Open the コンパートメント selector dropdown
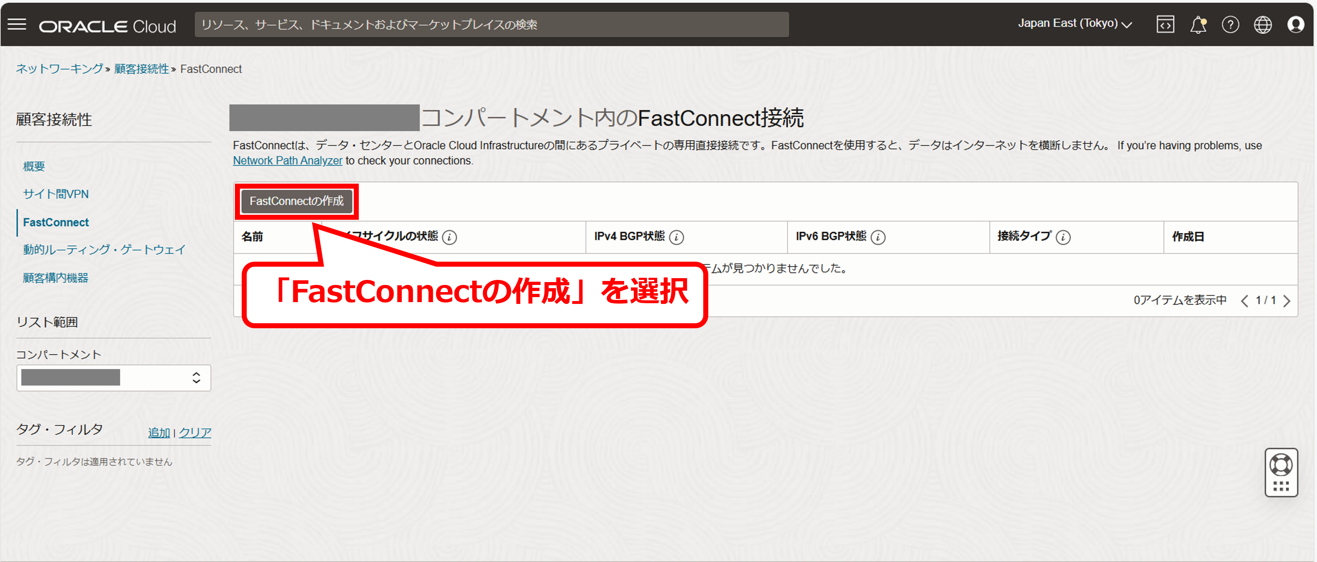 pos(114,378)
